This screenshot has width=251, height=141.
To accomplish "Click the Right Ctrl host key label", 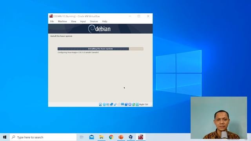I will [144, 105].
